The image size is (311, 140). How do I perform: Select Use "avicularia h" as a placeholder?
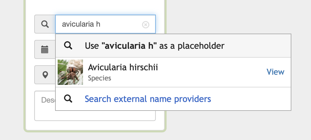(x=173, y=46)
